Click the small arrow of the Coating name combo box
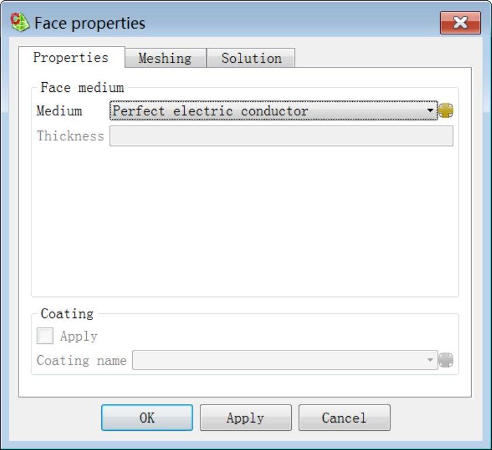 tap(430, 360)
